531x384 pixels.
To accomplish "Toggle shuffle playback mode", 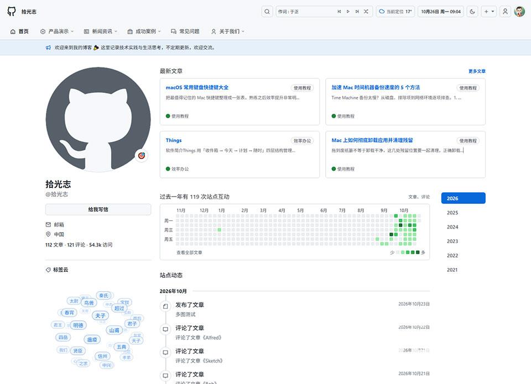I will [366, 12].
